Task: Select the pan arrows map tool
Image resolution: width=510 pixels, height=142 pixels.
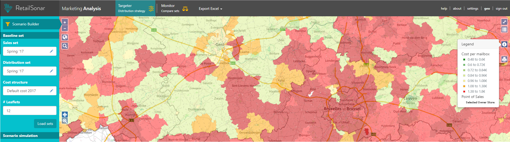Action: point(65,115)
